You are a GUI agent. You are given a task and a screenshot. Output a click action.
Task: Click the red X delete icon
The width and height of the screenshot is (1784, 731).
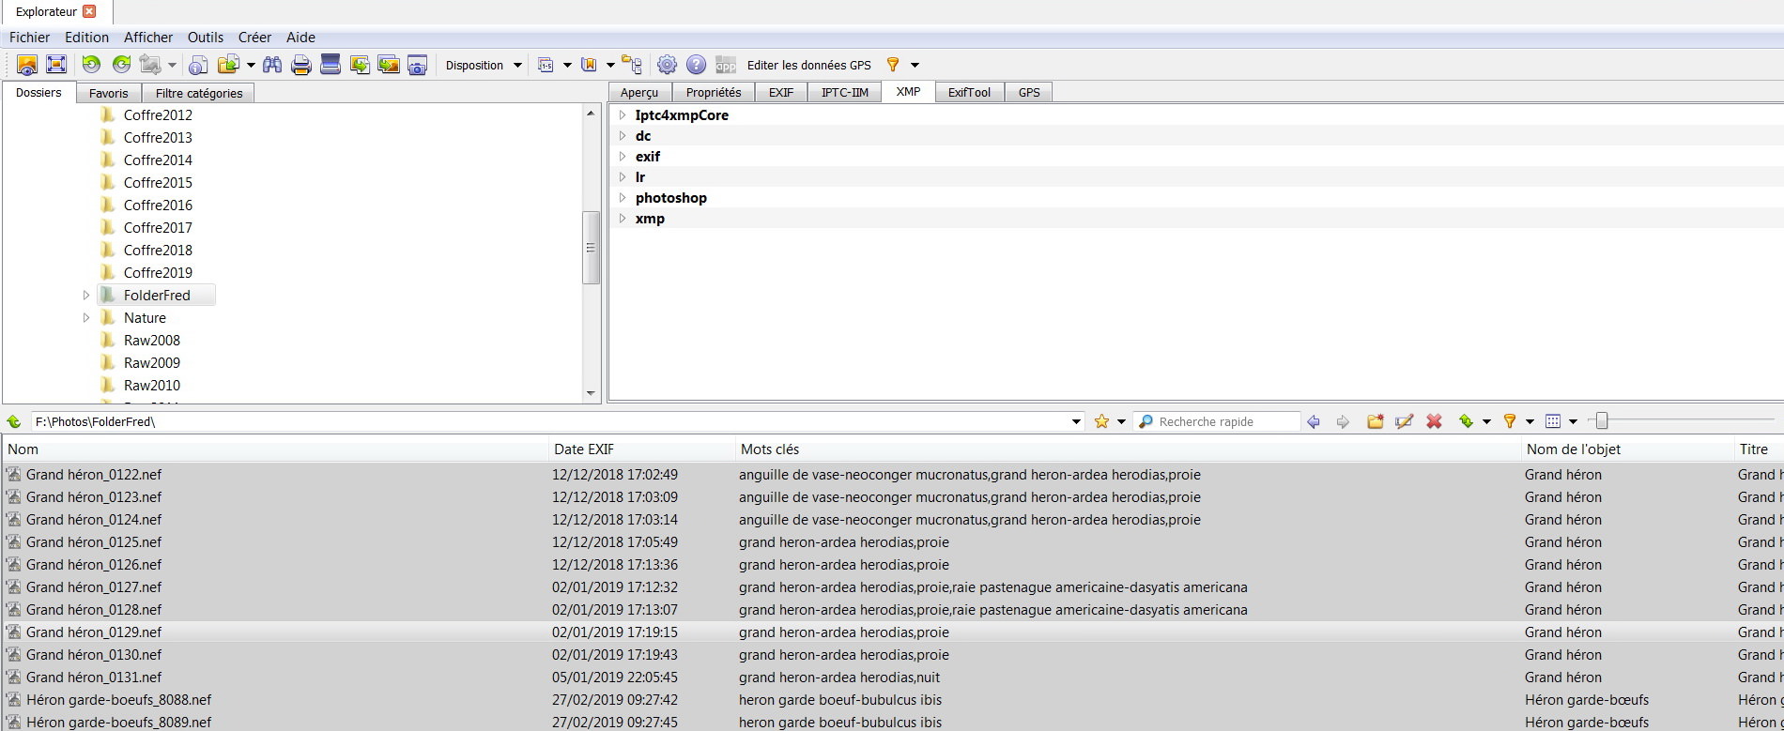tap(1434, 421)
